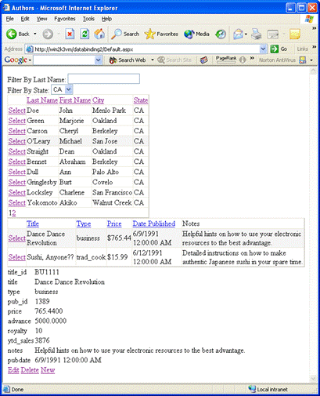Viewport: 320px width, 396px height.
Task: Click scrollbar up arrow on page
Action: coord(313,71)
